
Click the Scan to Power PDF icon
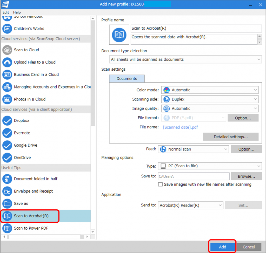click(7, 228)
